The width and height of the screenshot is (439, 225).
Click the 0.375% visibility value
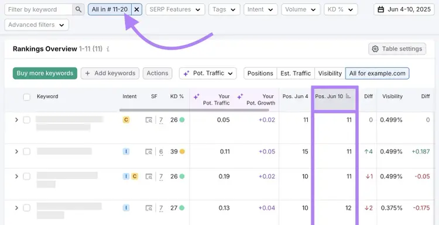(x=392, y=208)
